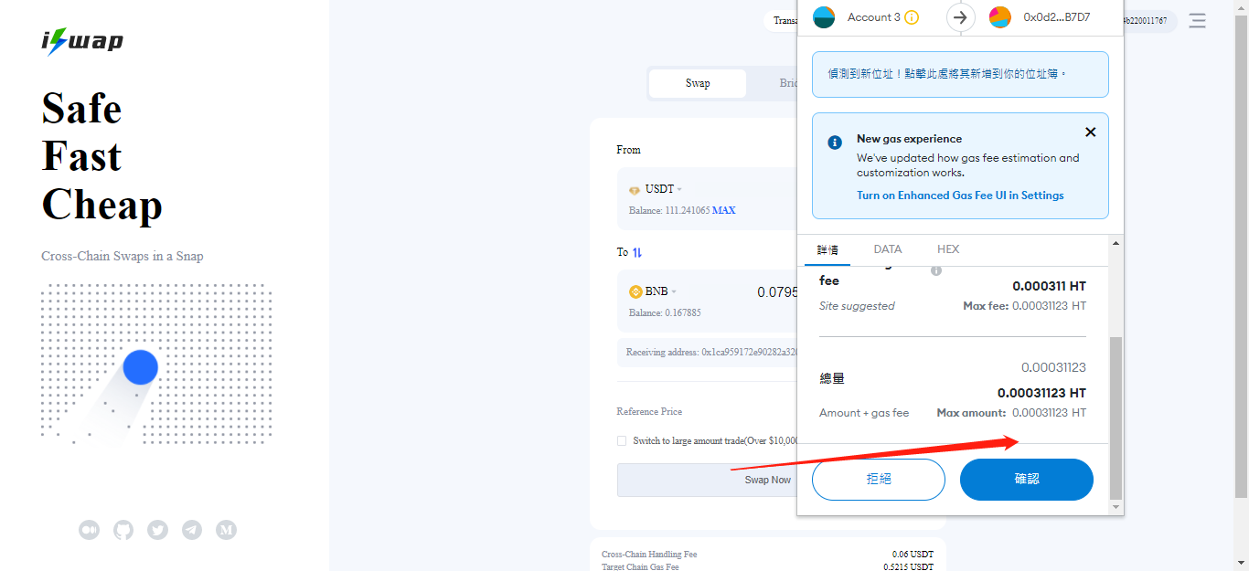Click the bold 0.000311 HT fee value
Image resolution: width=1249 pixels, height=571 pixels.
pyautogui.click(x=1050, y=286)
